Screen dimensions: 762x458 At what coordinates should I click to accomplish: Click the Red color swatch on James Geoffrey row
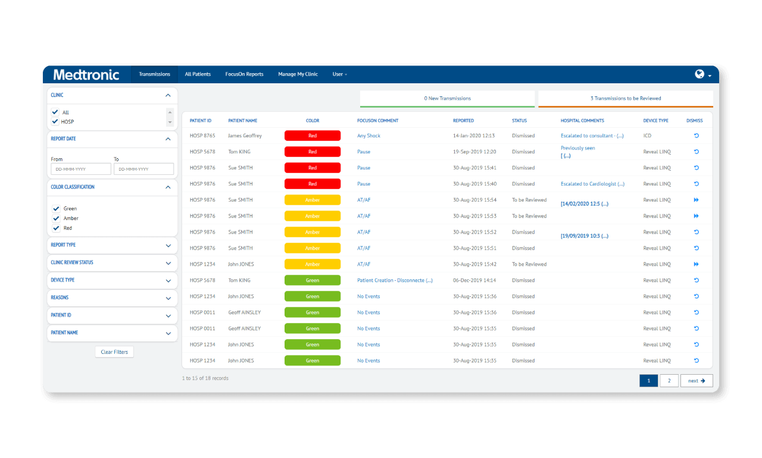tap(313, 135)
